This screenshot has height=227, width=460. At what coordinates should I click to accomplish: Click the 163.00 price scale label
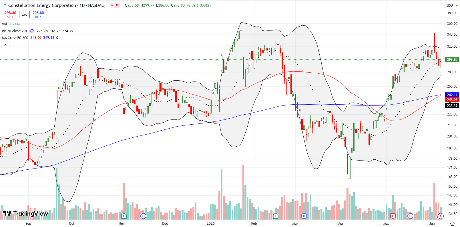(452, 177)
